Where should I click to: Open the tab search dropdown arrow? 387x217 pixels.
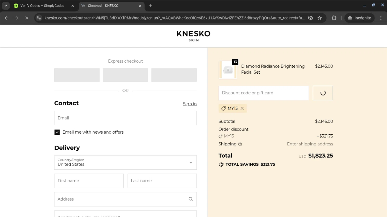[x=6, y=6]
